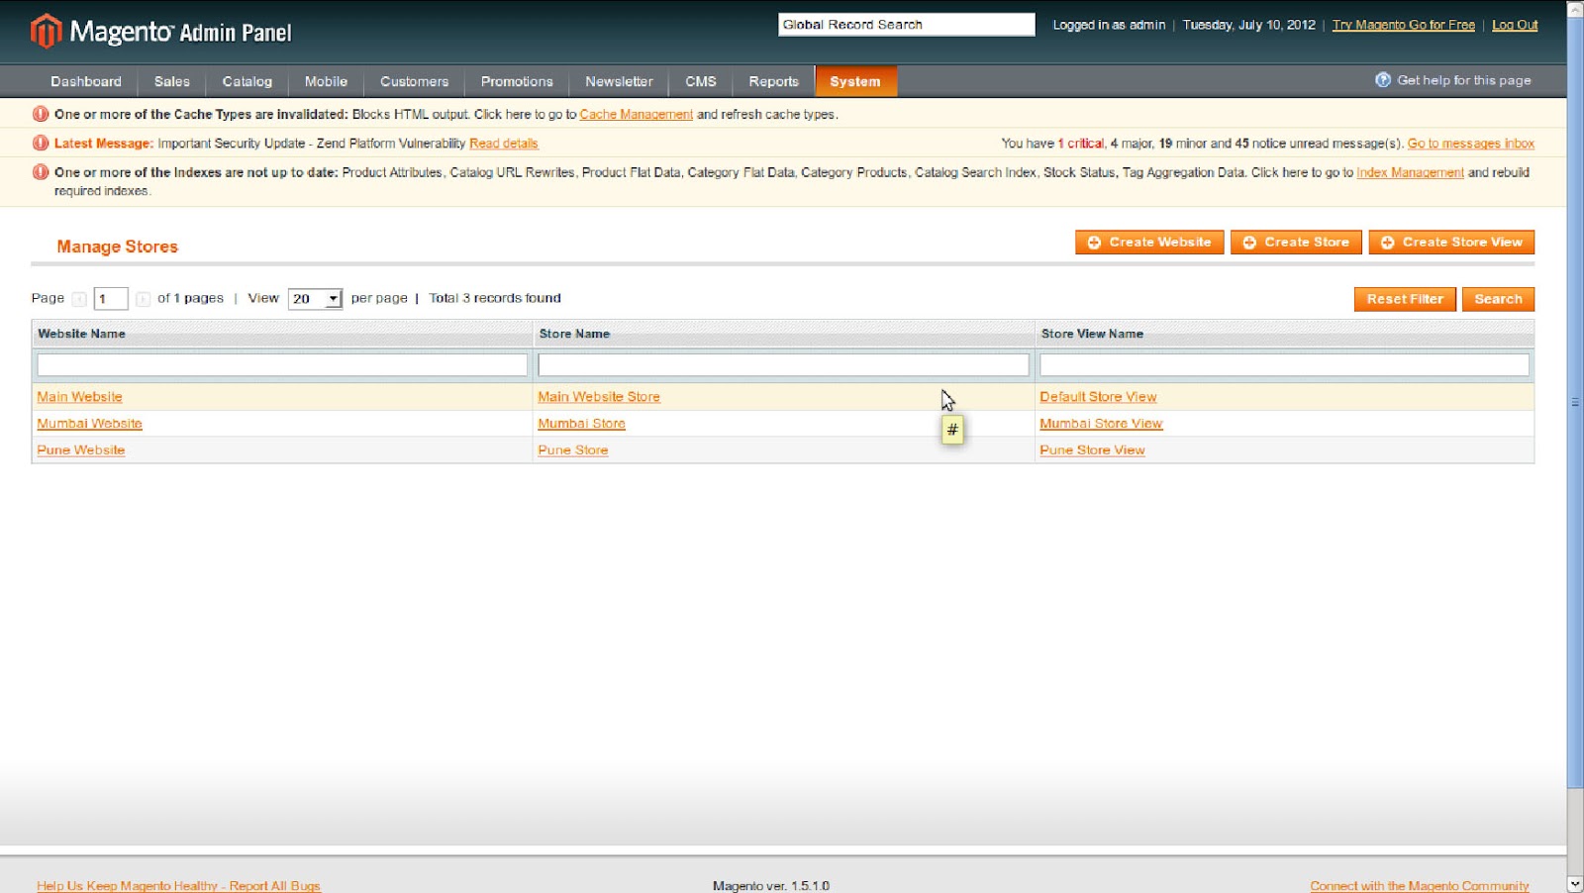Screen dimensions: 1584x893
Task: Open the Promotions menu
Action: click(x=517, y=81)
